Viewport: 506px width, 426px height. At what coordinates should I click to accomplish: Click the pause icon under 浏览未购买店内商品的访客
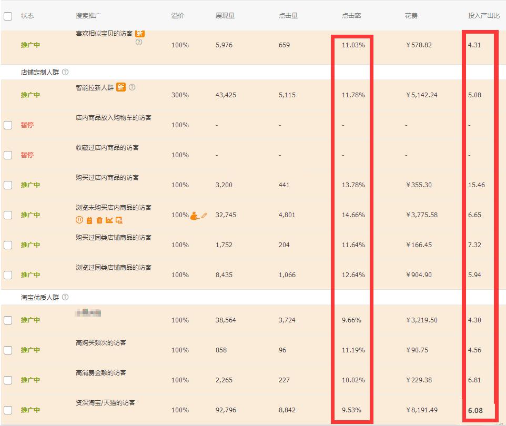coord(80,219)
